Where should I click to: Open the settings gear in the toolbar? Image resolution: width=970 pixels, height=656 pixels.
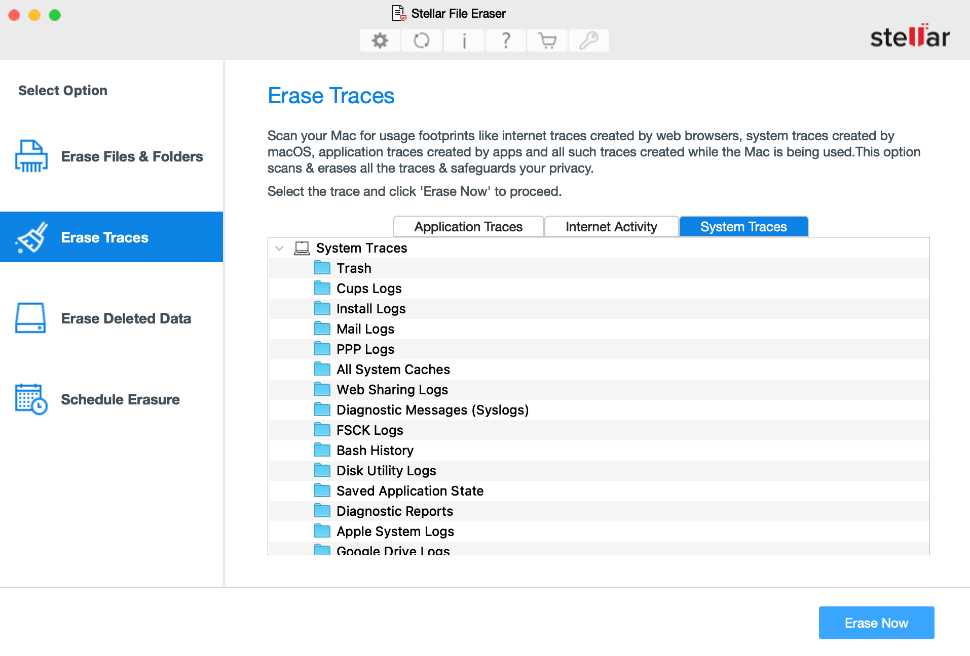point(380,40)
